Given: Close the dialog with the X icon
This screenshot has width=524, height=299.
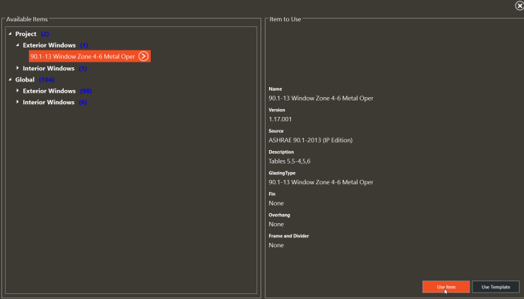Looking at the screenshot, I should coord(519,6).
